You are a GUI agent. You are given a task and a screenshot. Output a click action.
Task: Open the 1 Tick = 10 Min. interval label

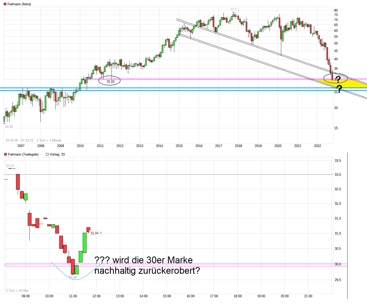(x=18, y=290)
